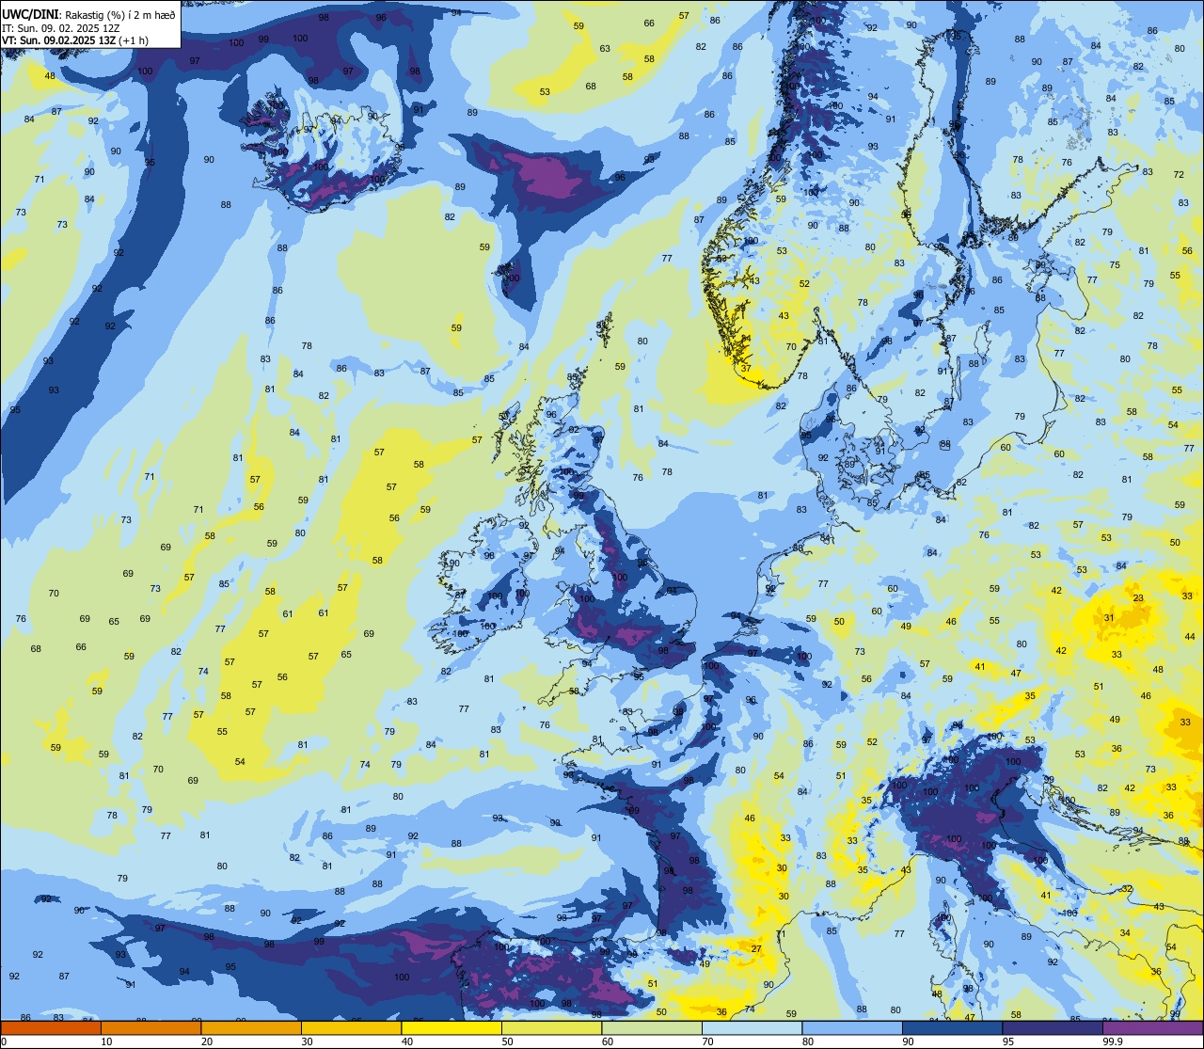This screenshot has height=1049, width=1204.
Task: Click the 90–95% dark blue legend swatch
Action: point(952,1027)
